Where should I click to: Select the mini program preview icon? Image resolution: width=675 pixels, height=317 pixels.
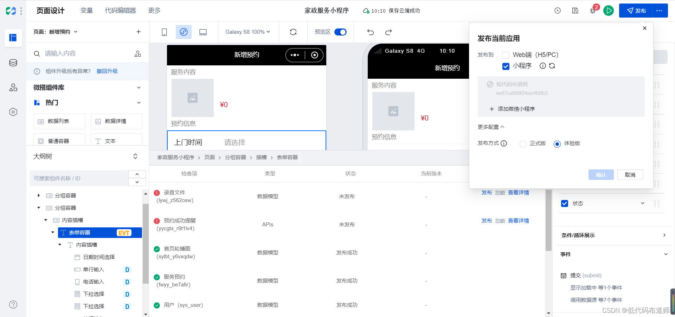(x=184, y=32)
